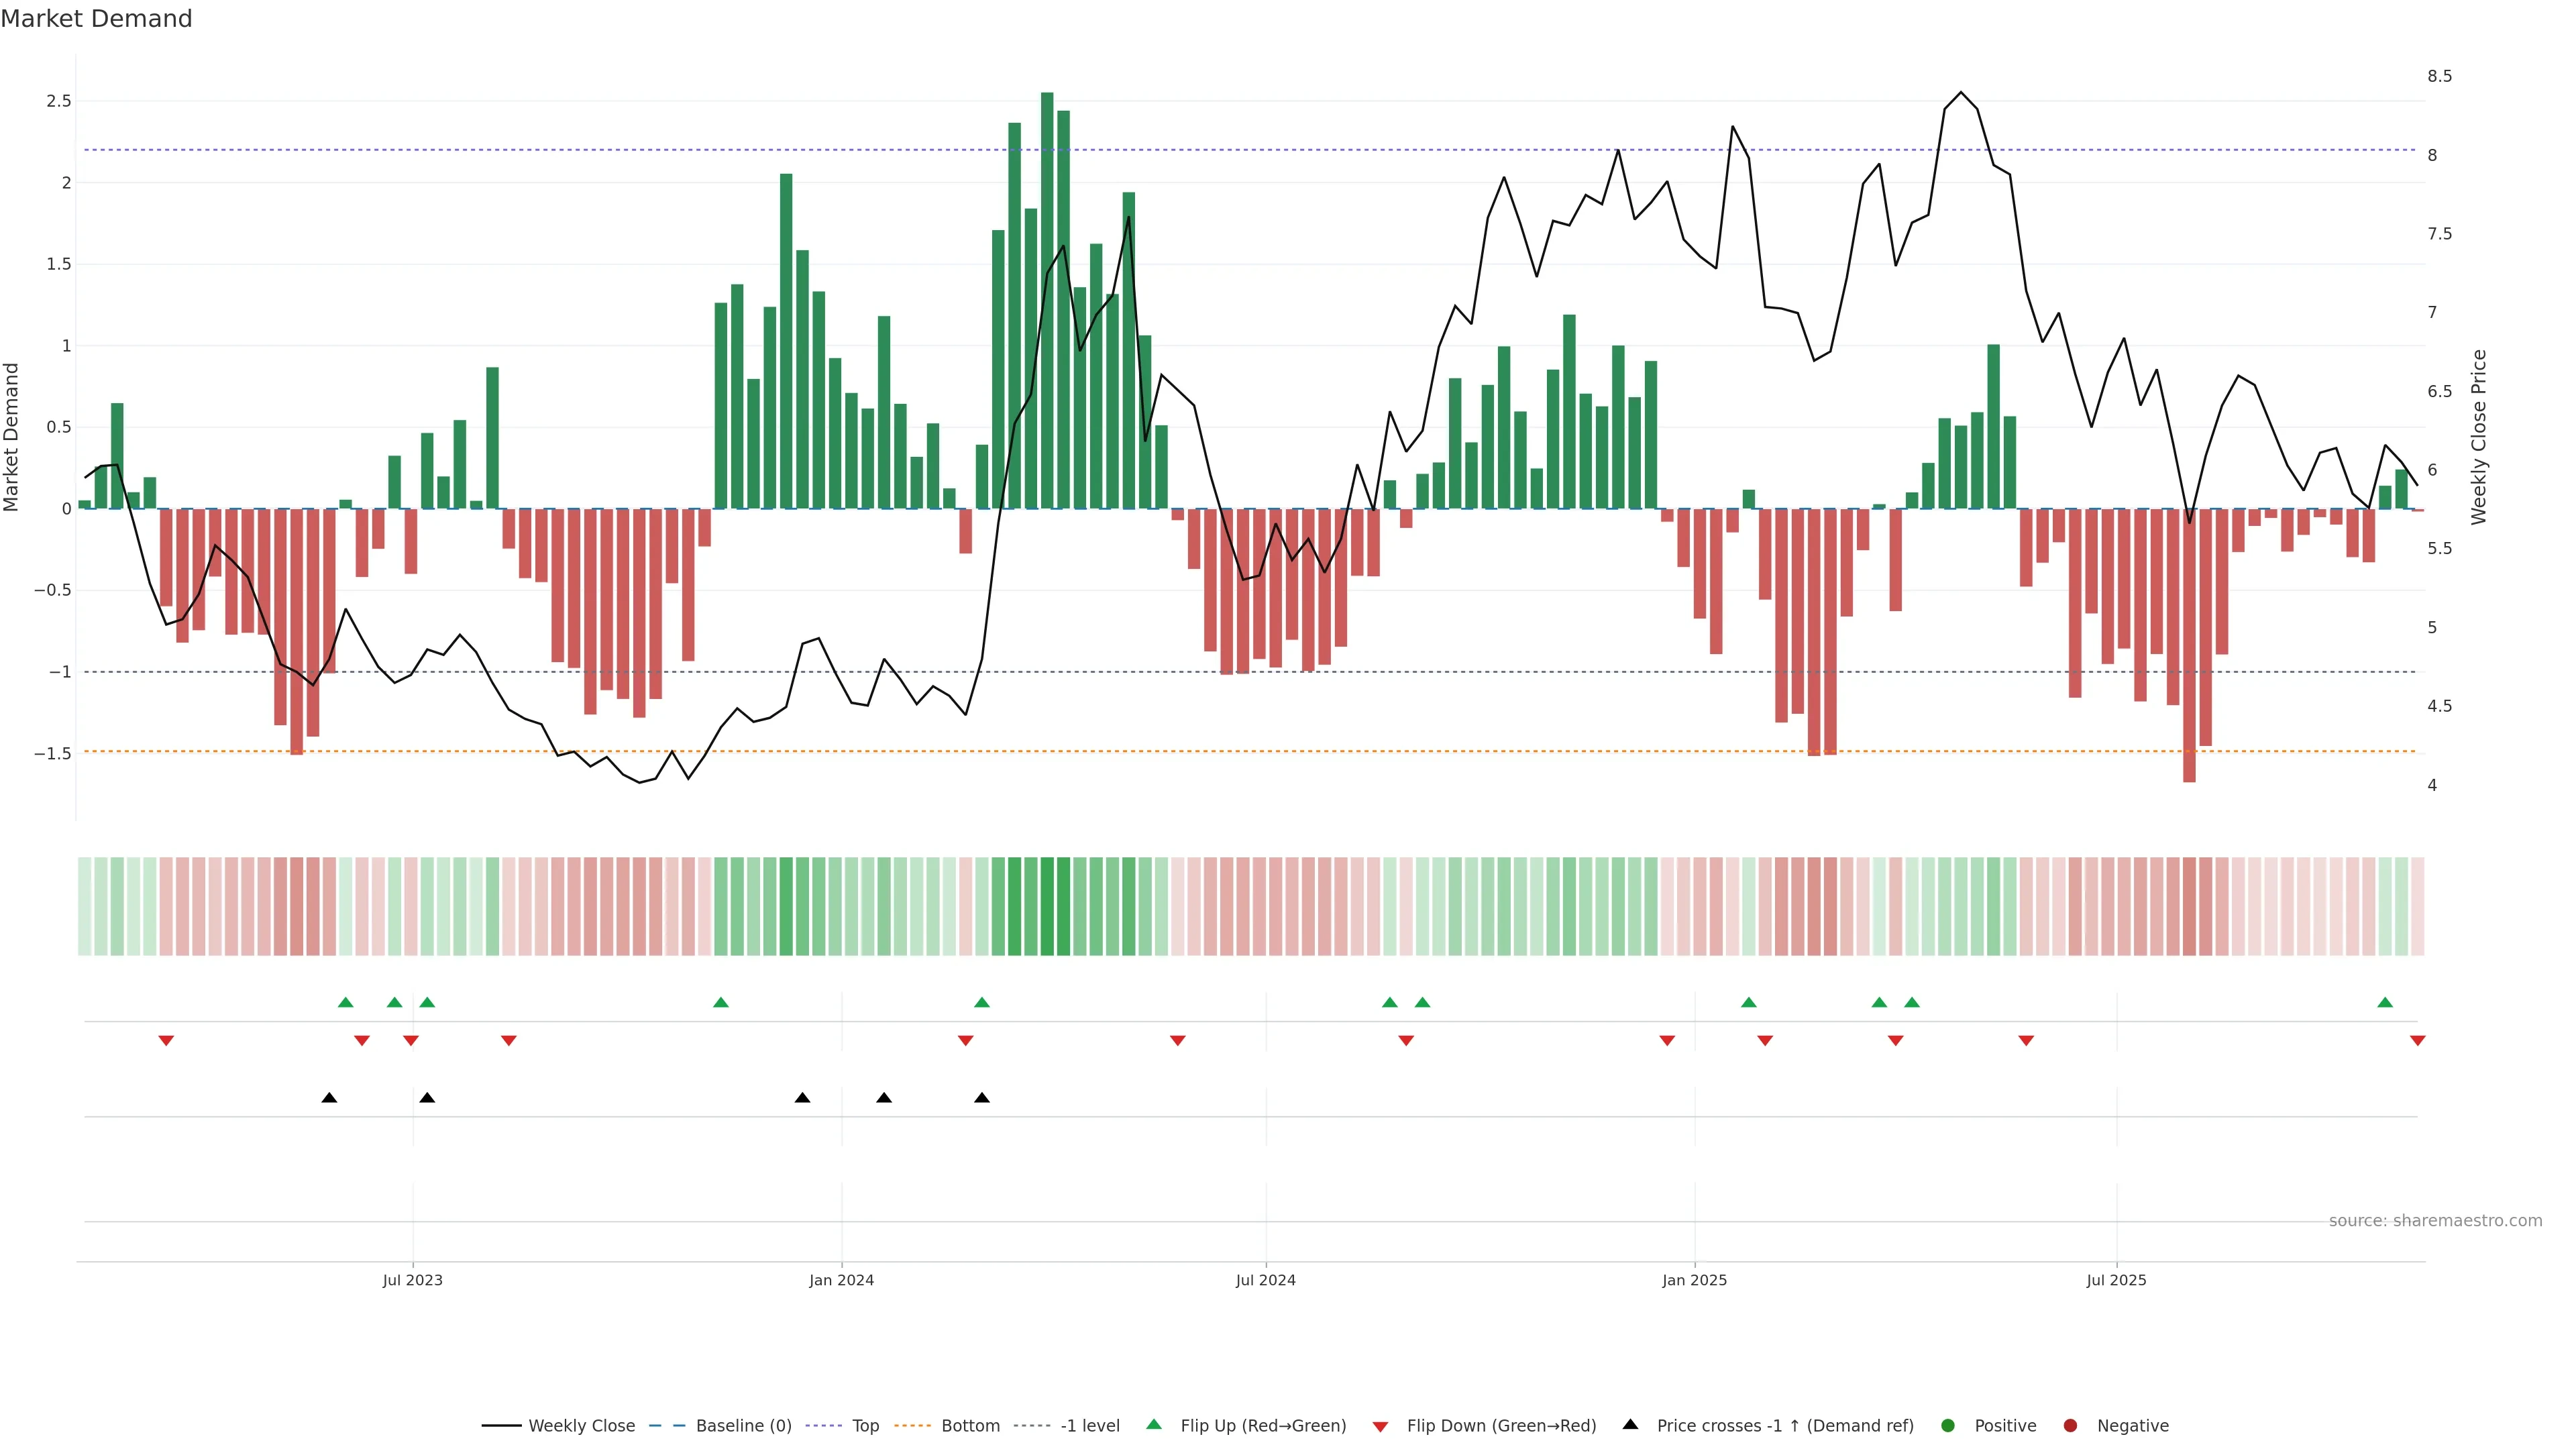This screenshot has width=2576, height=1449.
Task: Click the Market Demand chart title
Action: pyautogui.click(x=96, y=19)
